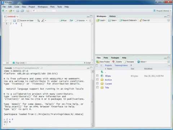Click New Folder button
This screenshot has height=130, width=173.
[x=103, y=62]
